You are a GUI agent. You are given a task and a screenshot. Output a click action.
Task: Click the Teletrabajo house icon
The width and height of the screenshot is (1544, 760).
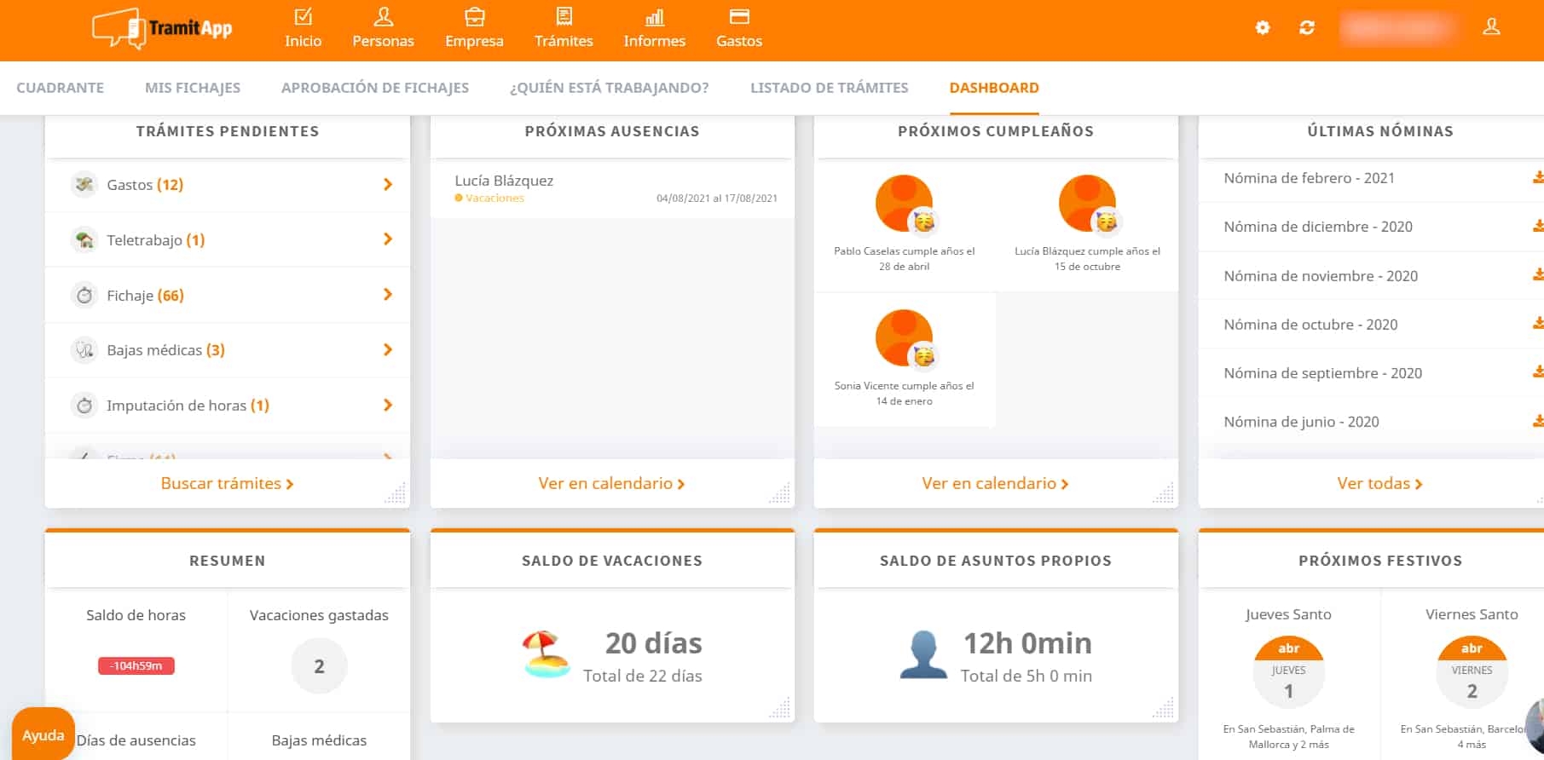pos(84,239)
